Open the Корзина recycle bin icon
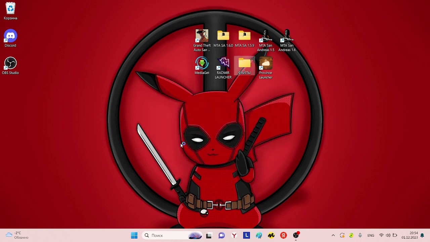The image size is (430, 242). (10, 11)
